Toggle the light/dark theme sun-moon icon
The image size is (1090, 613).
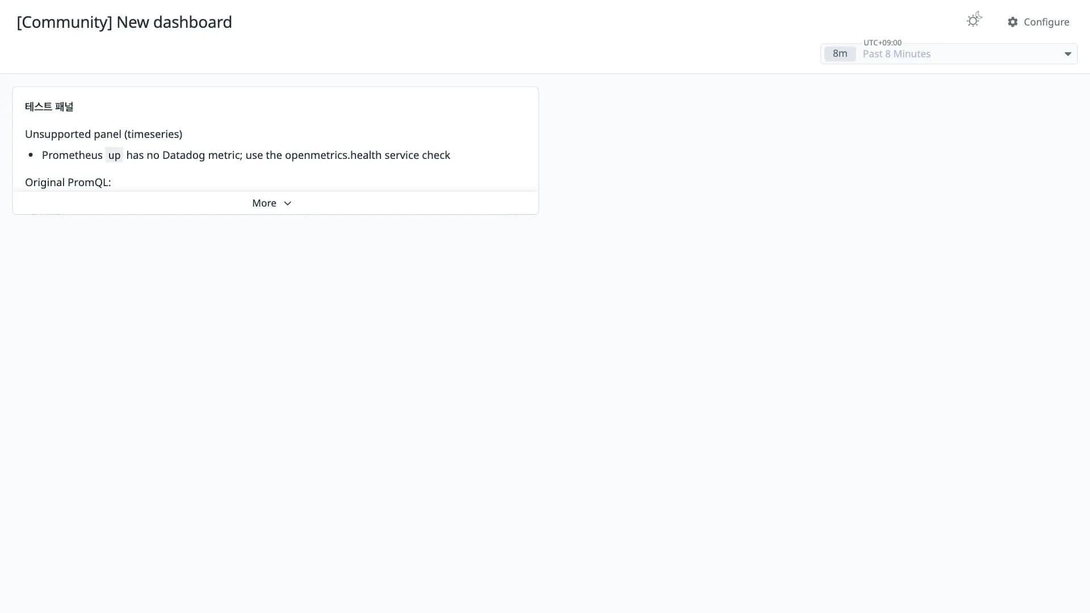(974, 20)
